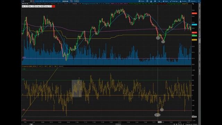Click the zoom-in magnifier icon at bottom

pos(179,124)
